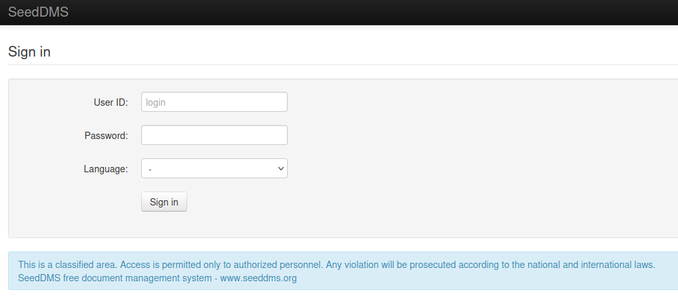The width and height of the screenshot is (678, 298).
Task: Focus the User ID input field
Action: (x=214, y=102)
